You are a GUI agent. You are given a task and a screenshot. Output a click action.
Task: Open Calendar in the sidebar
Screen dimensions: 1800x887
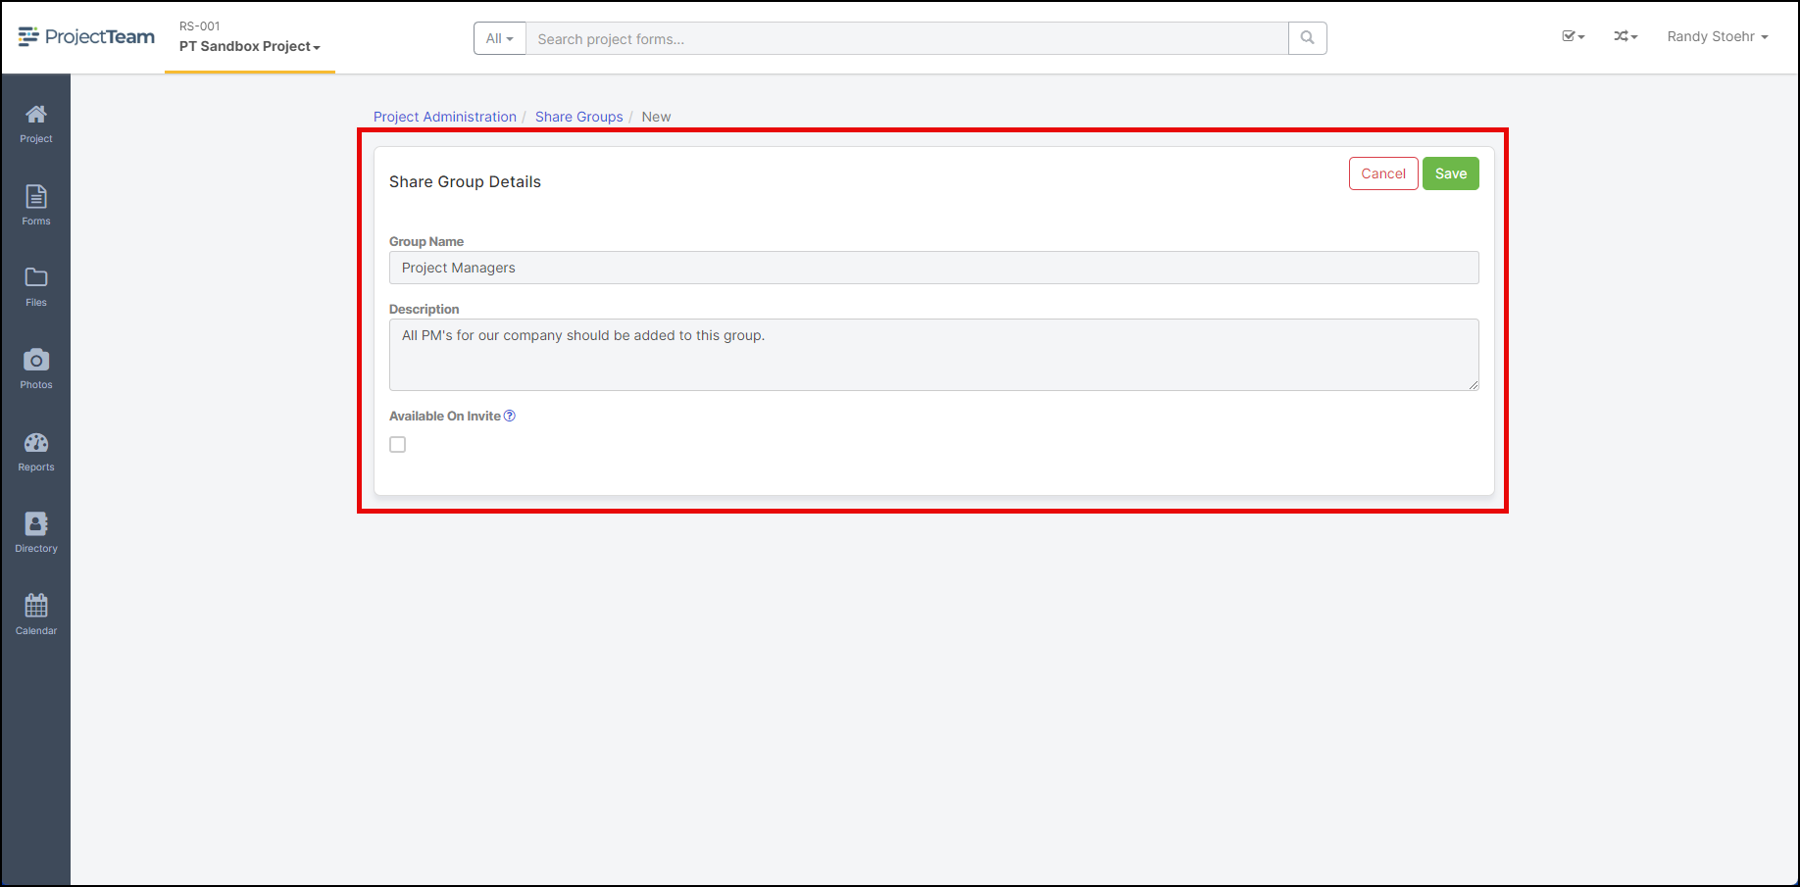pyautogui.click(x=36, y=616)
